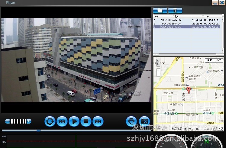Select the highlighted file row number 3
Screen dimensions: 226x148
(187, 27)
